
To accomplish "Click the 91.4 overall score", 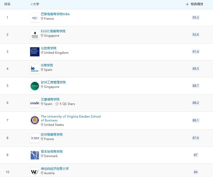I will [x=196, y=52].
